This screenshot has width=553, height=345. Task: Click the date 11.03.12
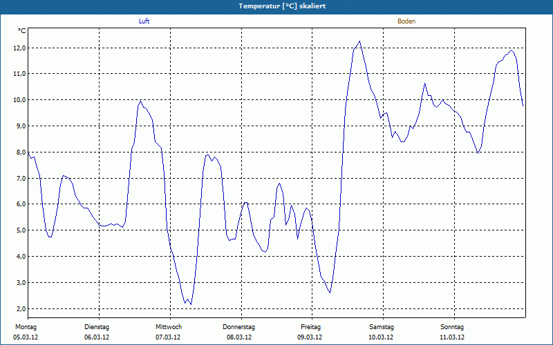452,337
